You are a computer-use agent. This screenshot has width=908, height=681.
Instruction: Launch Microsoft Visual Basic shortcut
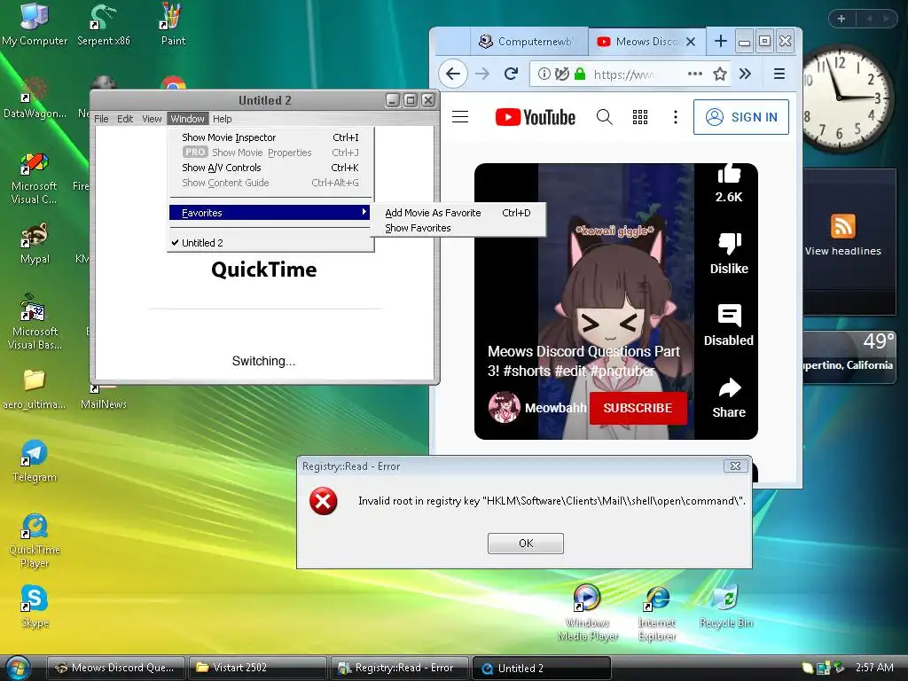35,322
